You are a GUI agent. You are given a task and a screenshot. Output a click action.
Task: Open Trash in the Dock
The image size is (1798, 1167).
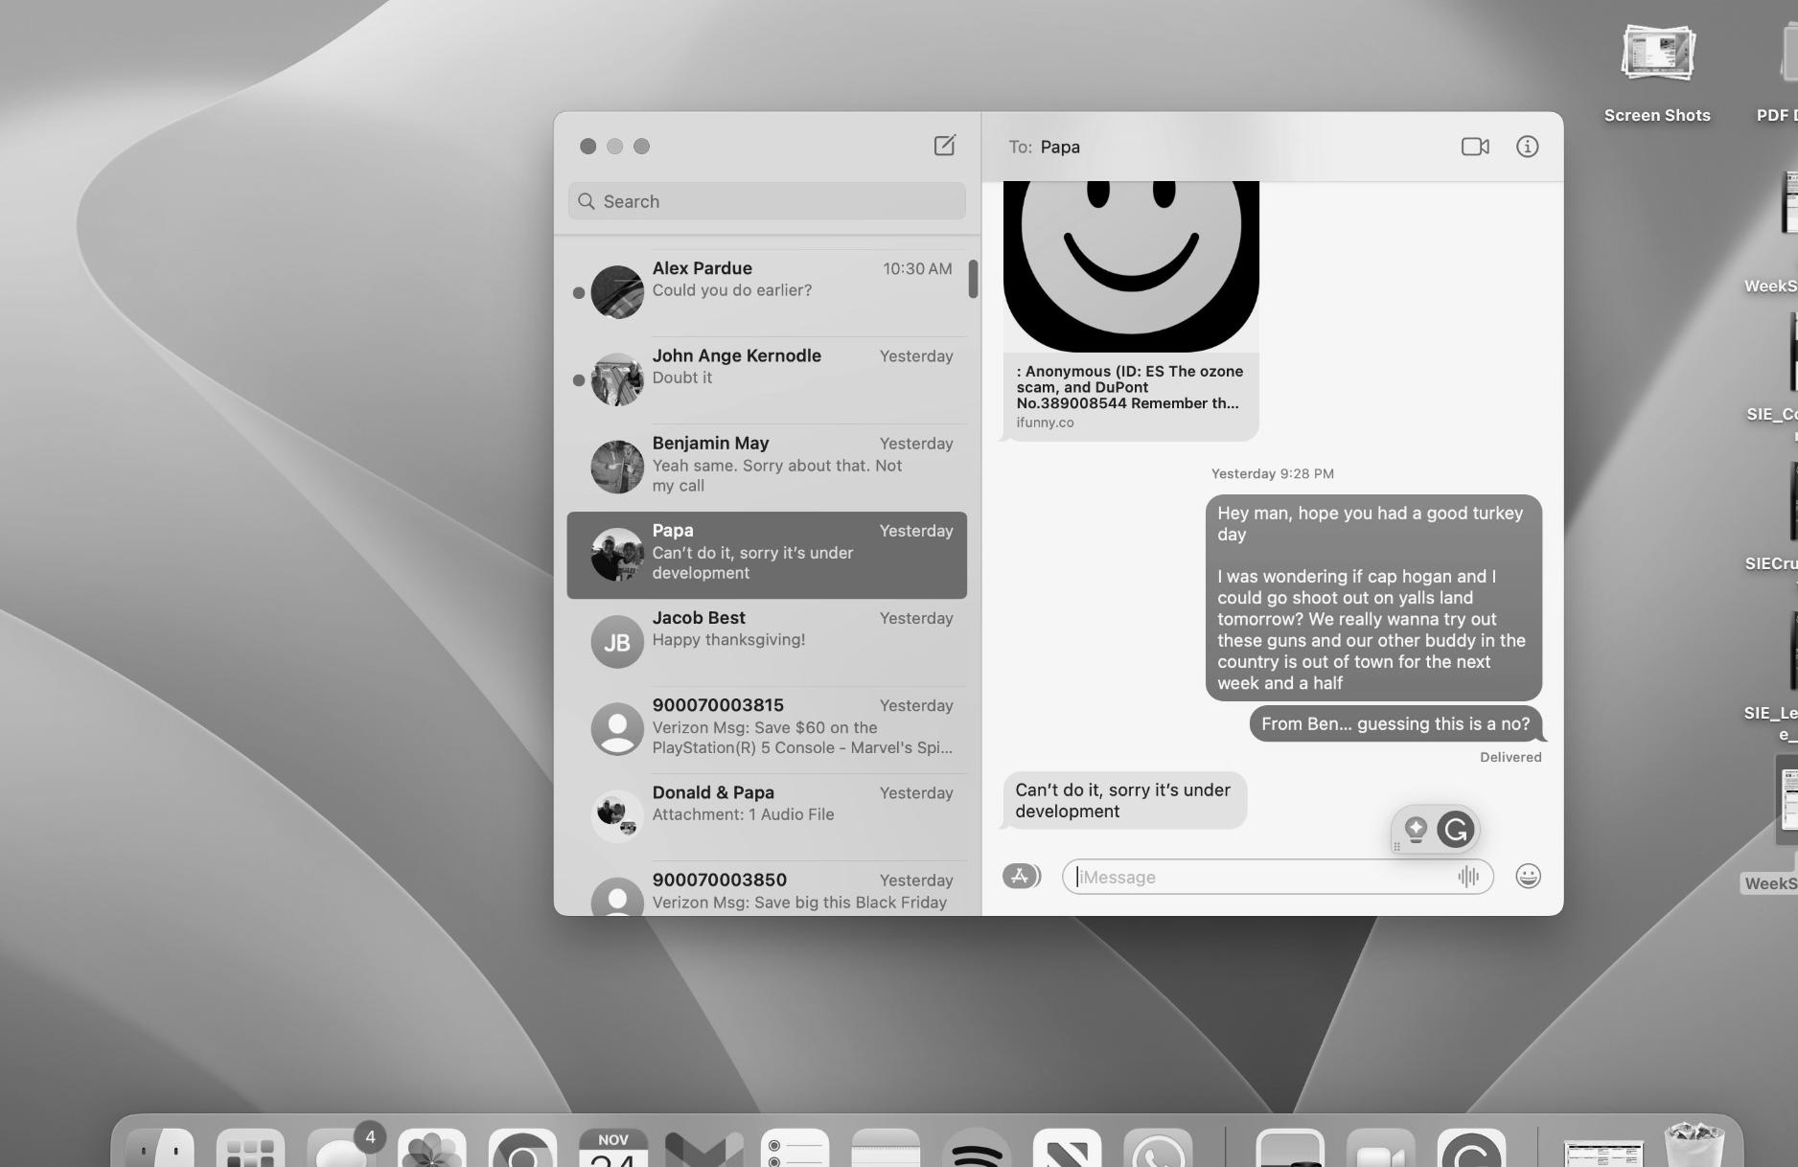pos(1694,1145)
